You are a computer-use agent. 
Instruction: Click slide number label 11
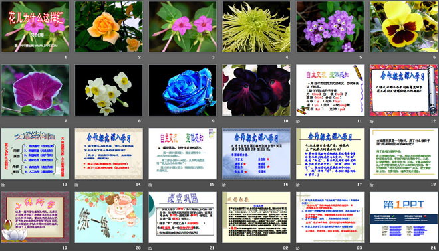[359, 121]
